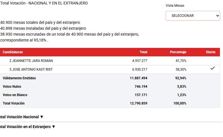Select the Jeannette Jara Roman row
This screenshot has width=223, height=137.
pyautogui.click(x=31, y=61)
